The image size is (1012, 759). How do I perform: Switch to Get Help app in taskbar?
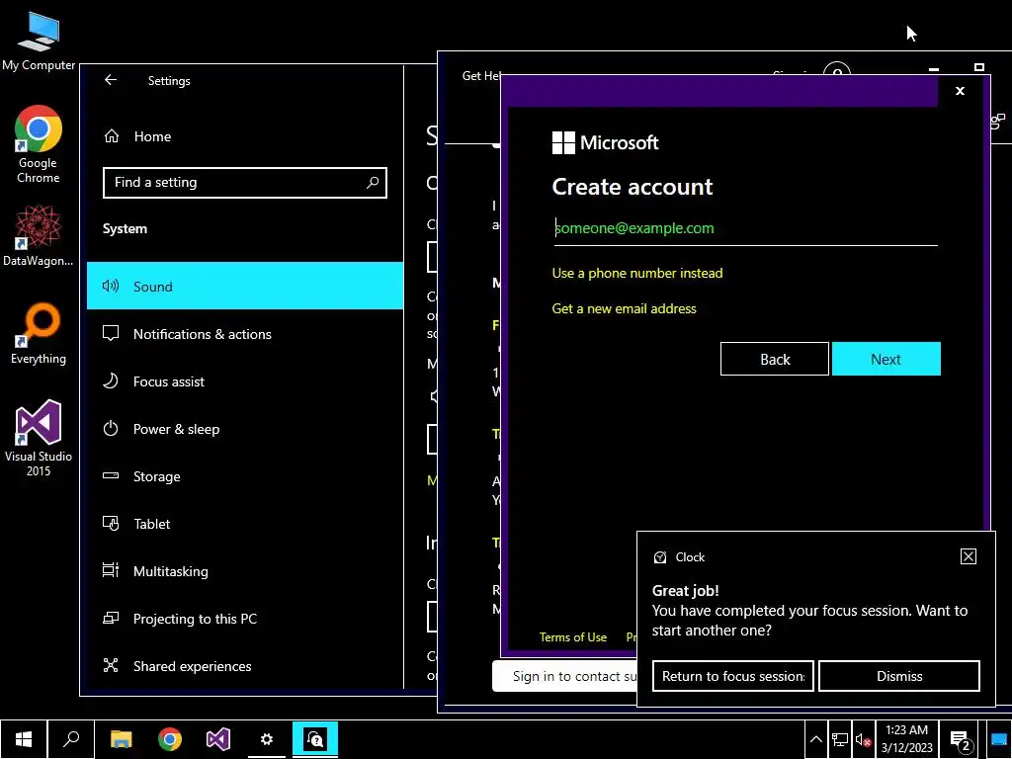click(x=315, y=739)
